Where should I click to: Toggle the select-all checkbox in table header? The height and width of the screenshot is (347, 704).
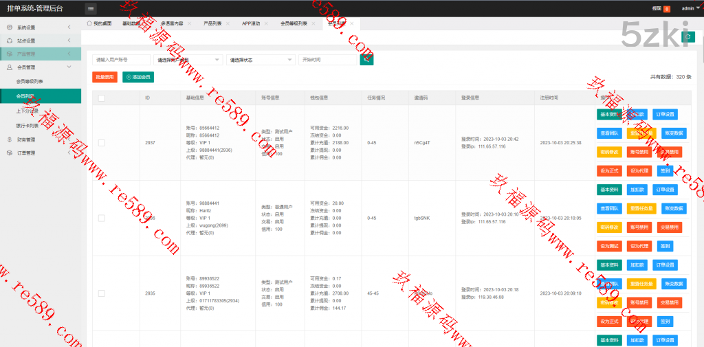(102, 98)
